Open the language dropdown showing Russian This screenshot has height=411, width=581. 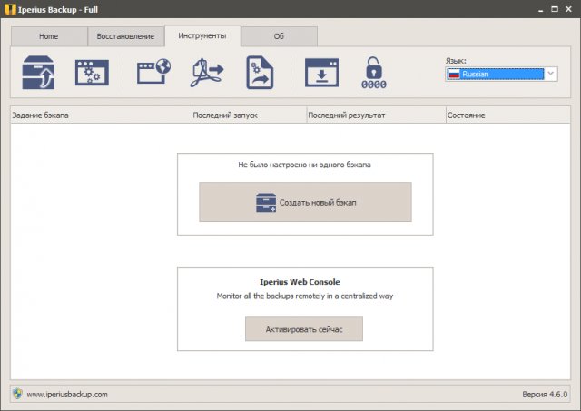[x=495, y=75]
